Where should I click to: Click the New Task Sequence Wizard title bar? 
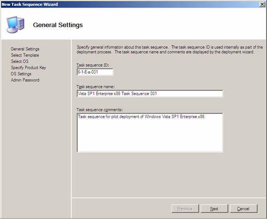point(130,4)
